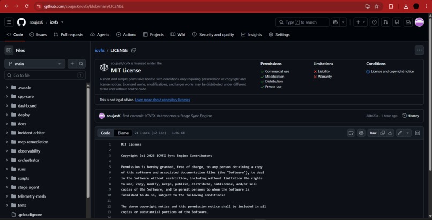Screen dimensions: 432x220
Task: Open the more file actions ellipsis menu
Action: pyautogui.click(x=419, y=50)
